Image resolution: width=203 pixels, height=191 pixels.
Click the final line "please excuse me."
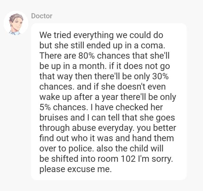point(76,169)
